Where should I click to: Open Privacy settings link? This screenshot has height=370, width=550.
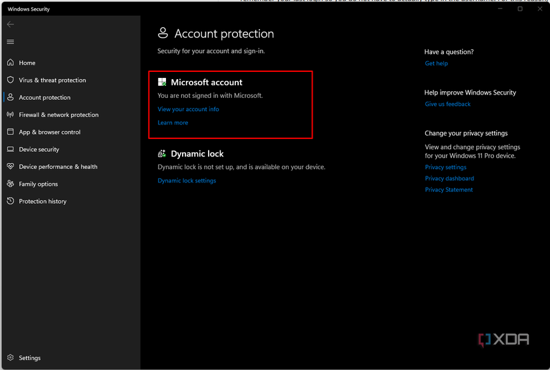click(x=445, y=167)
